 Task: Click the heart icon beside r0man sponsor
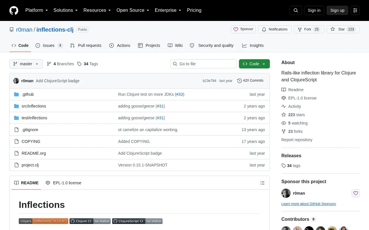[x=356, y=193]
